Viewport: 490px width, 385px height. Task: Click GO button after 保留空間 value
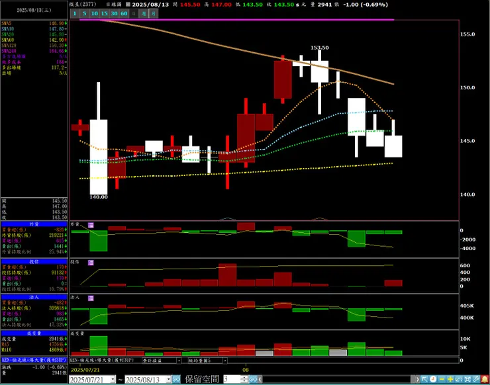tap(253, 380)
